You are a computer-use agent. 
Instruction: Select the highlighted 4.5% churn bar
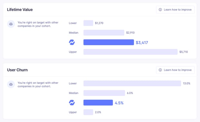point(98,103)
